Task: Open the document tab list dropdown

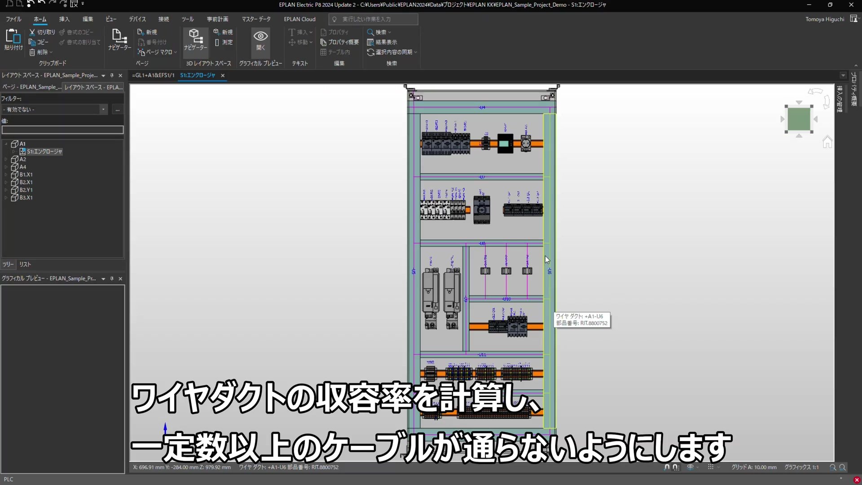Action: pyautogui.click(x=843, y=75)
